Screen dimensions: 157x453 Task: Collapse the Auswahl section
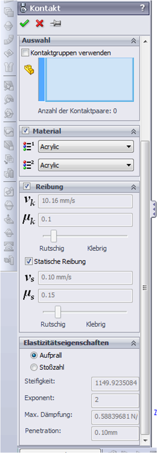coord(133,41)
